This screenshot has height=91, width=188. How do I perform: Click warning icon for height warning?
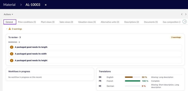tap(12, 61)
